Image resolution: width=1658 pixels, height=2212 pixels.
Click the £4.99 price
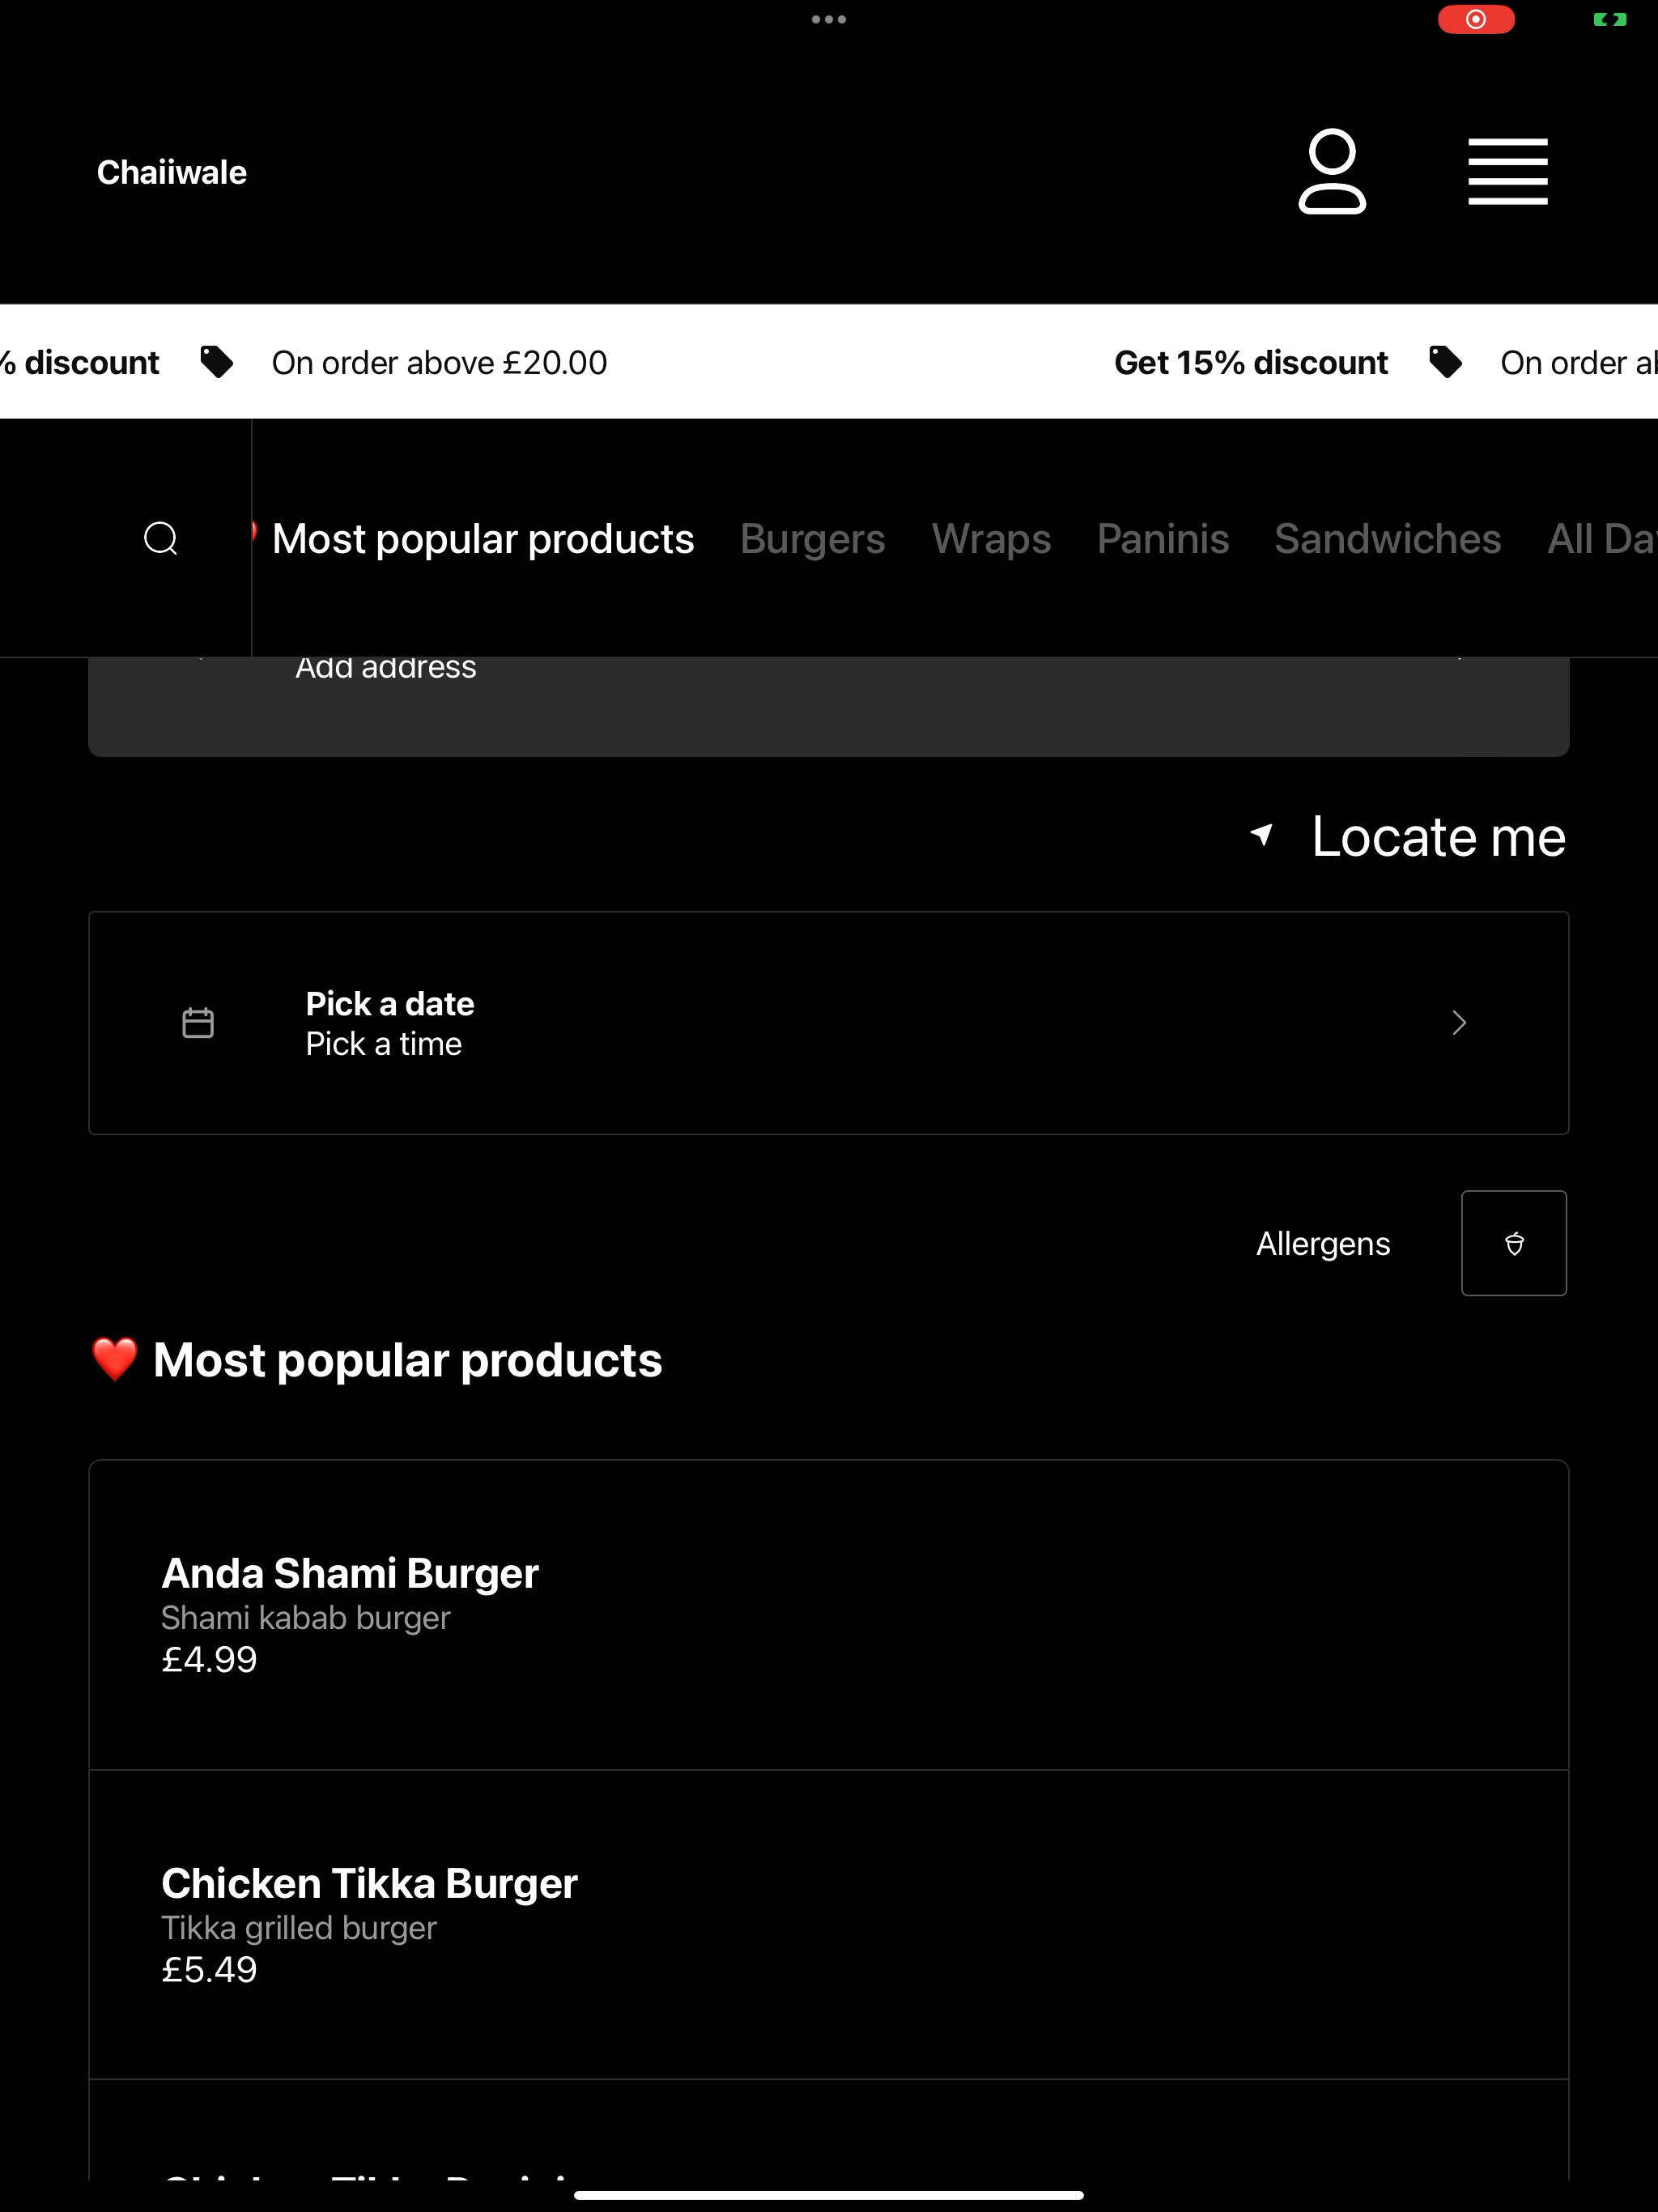[209, 1660]
